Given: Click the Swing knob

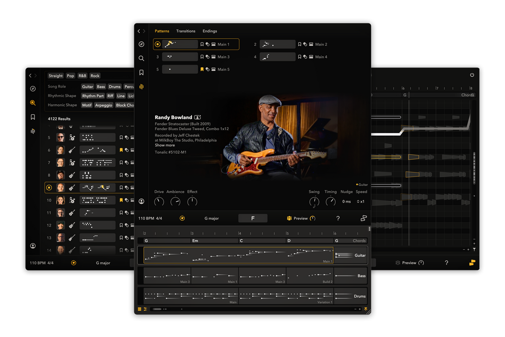Looking at the screenshot, I should (314, 202).
